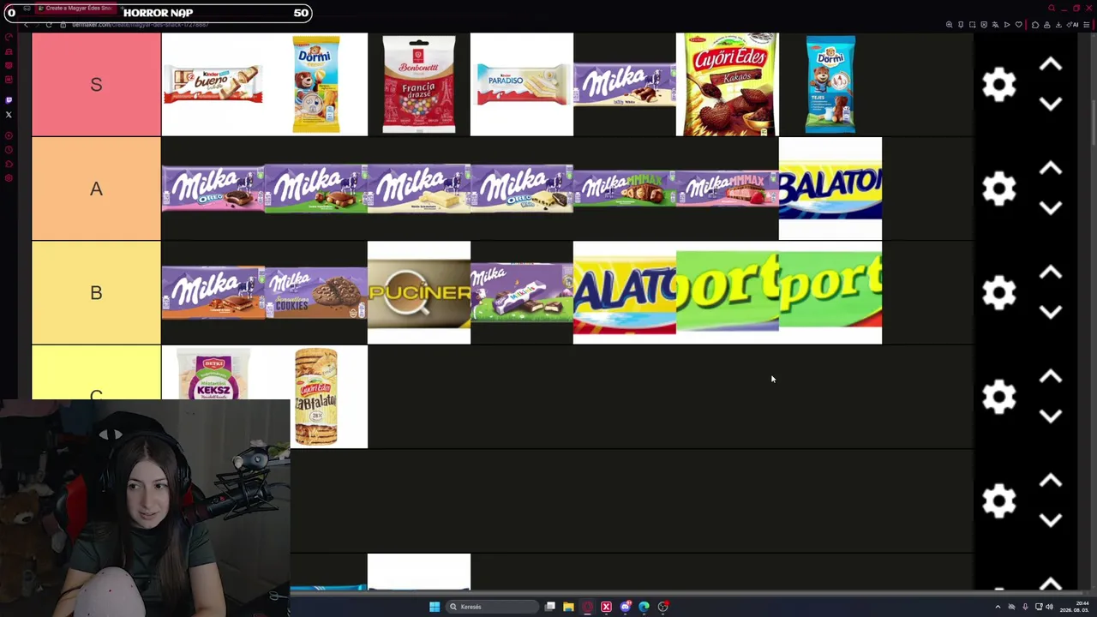Pick the Balaton bar in A tier

pos(830,189)
